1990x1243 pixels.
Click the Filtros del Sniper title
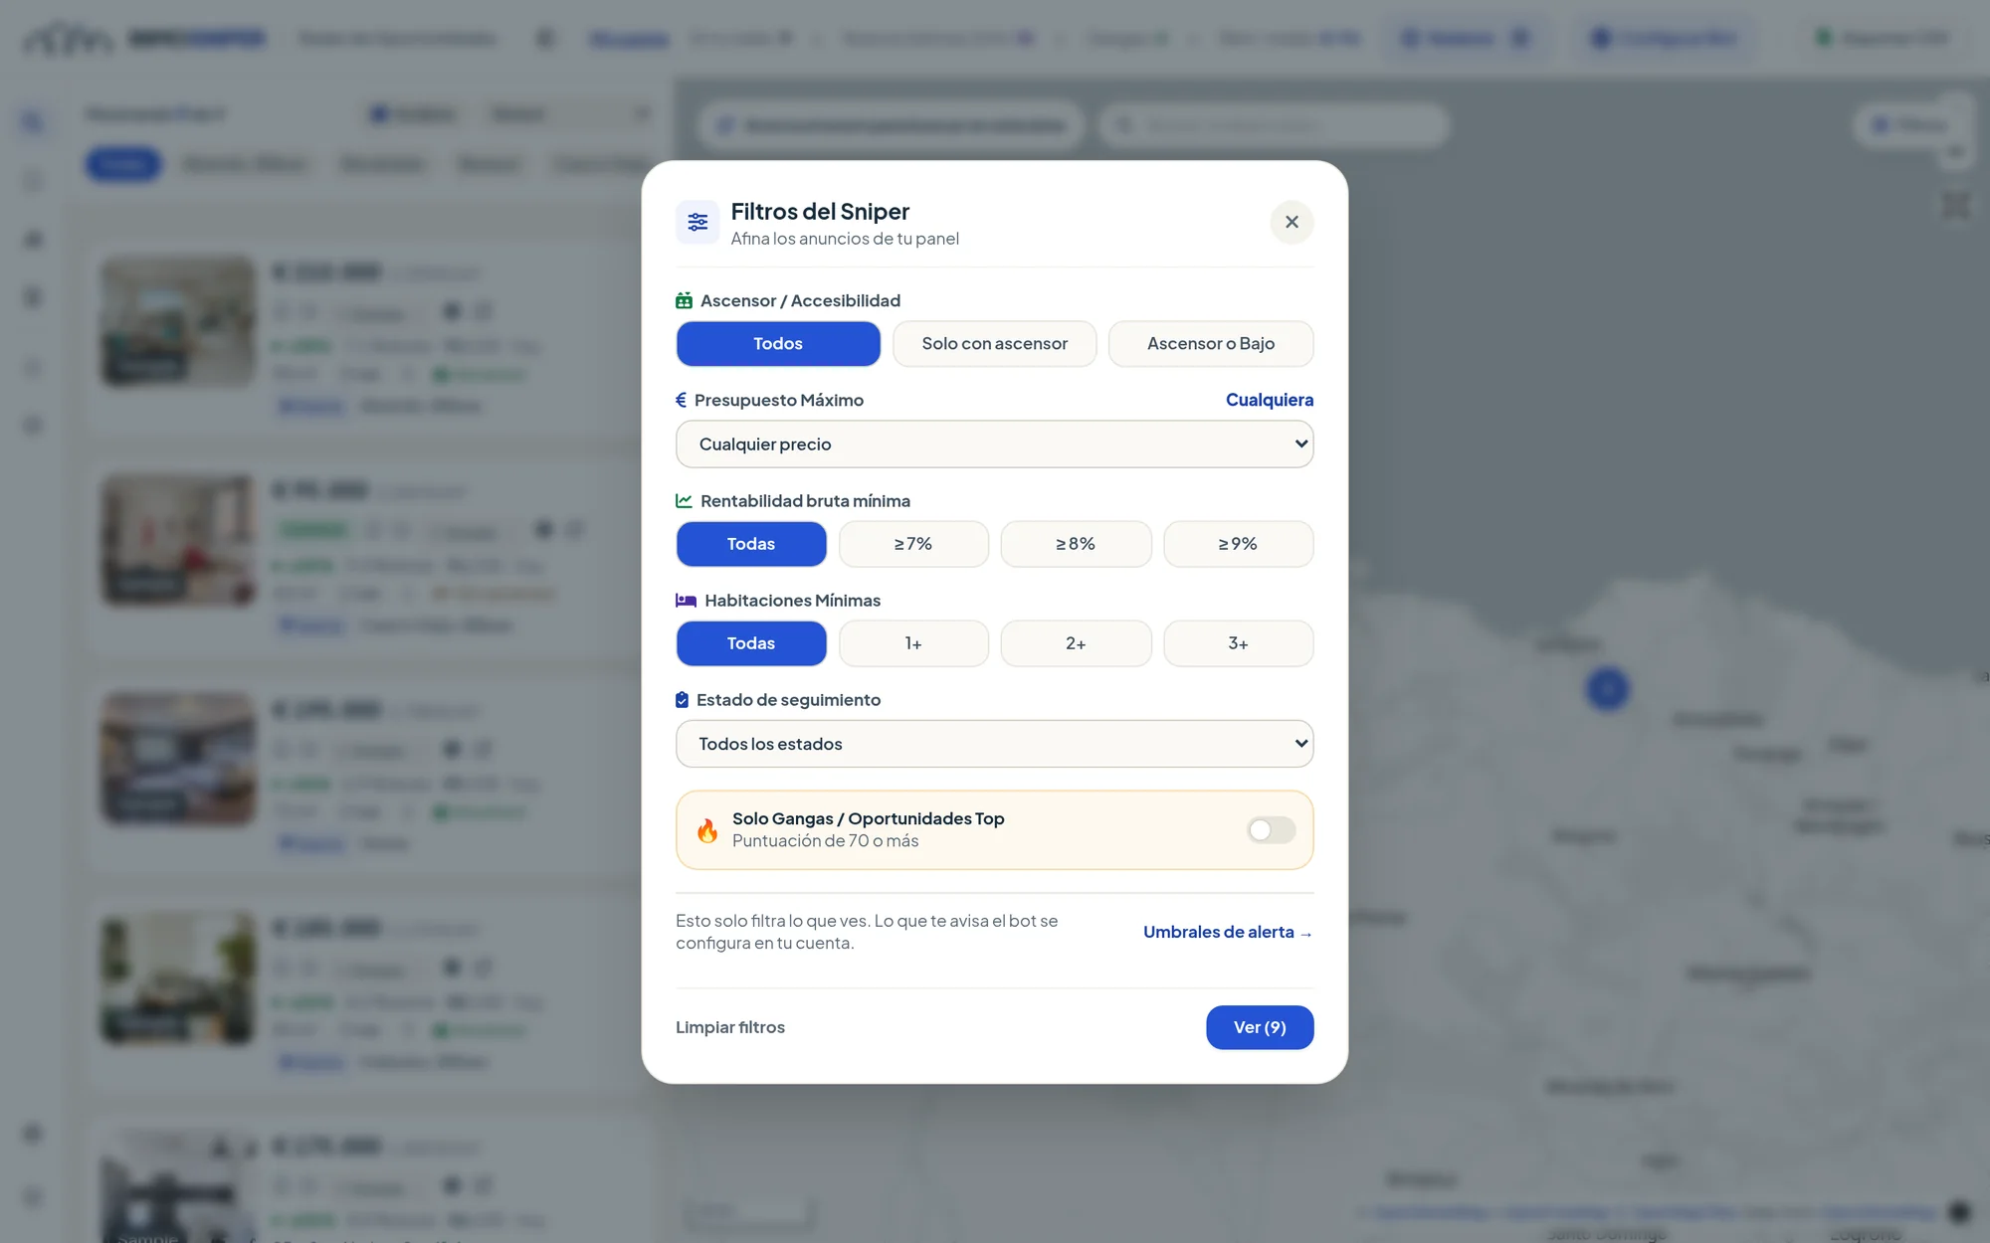tap(820, 212)
